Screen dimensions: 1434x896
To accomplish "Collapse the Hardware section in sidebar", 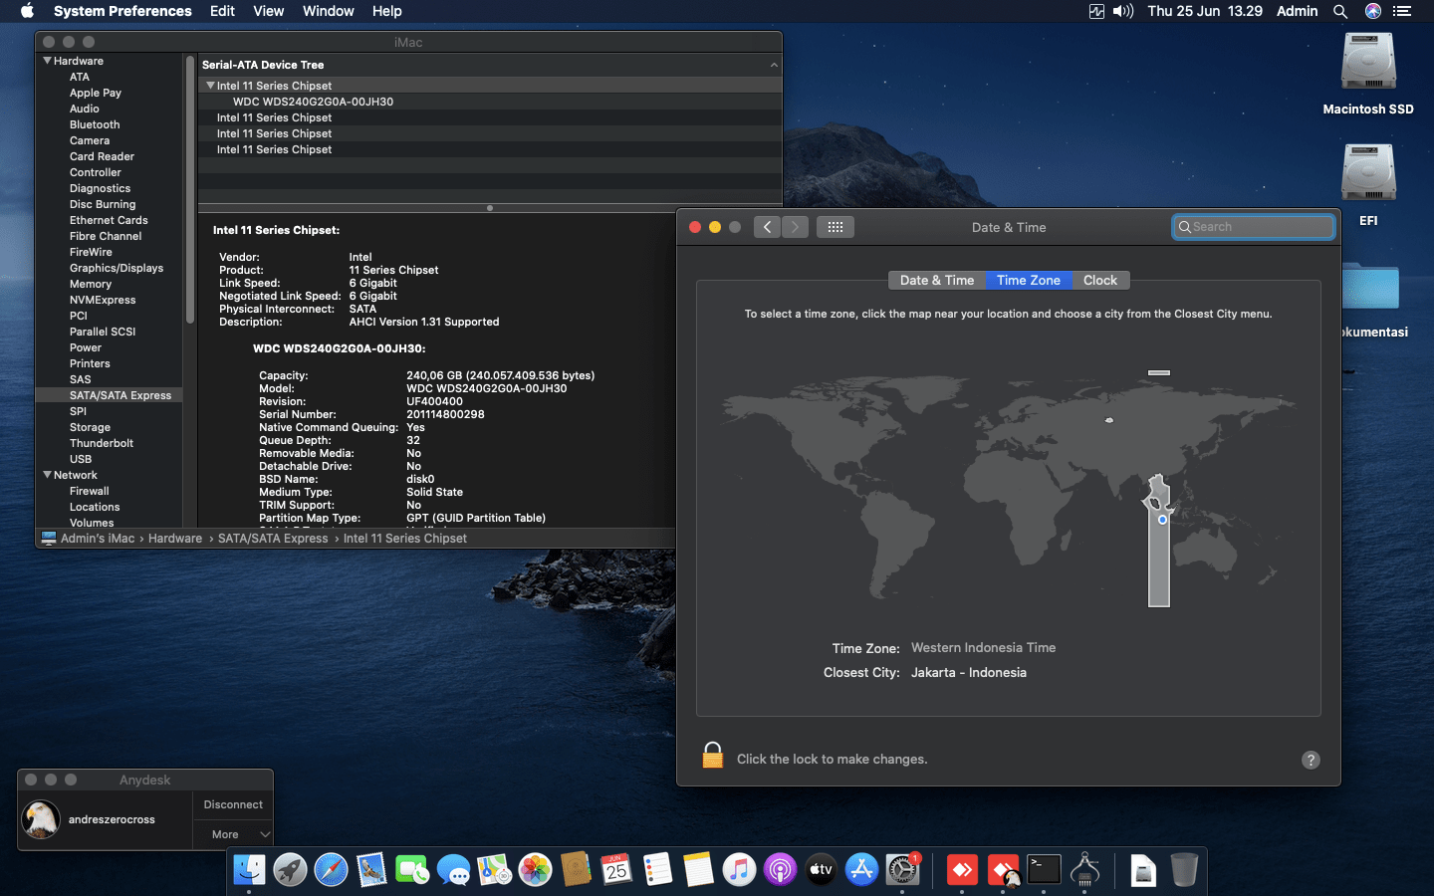I will click(x=47, y=61).
